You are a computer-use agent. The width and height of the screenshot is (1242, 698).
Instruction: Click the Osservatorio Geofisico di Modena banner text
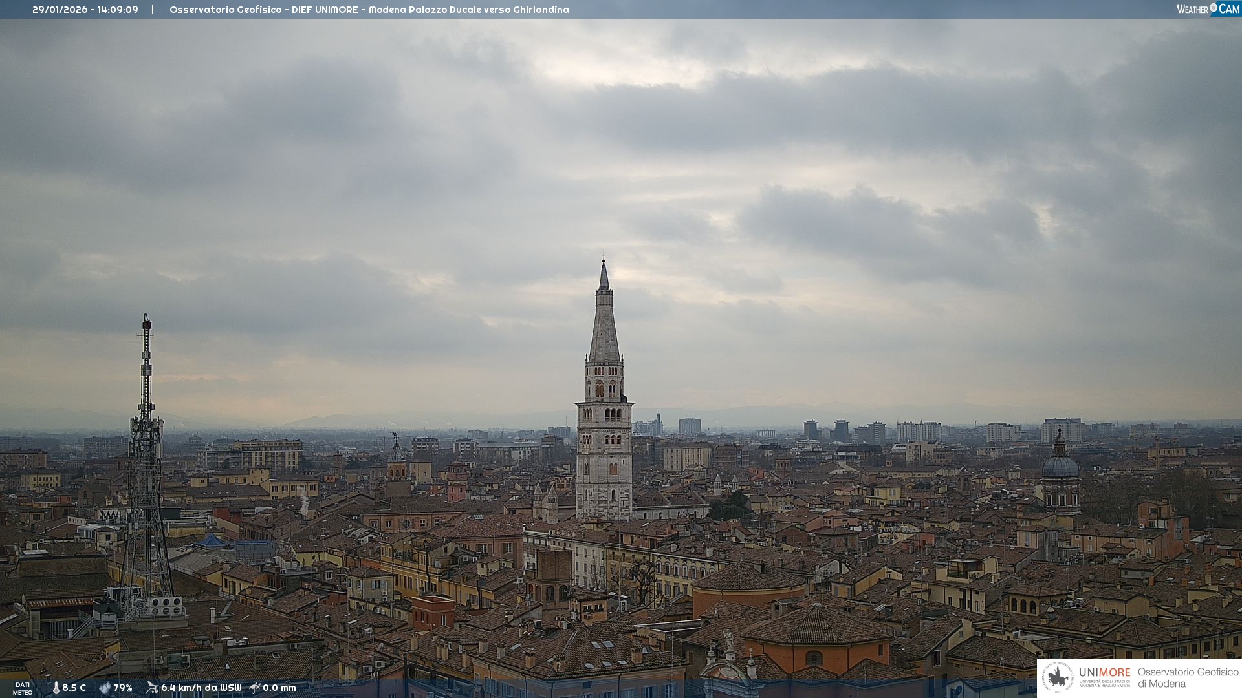tap(1188, 678)
